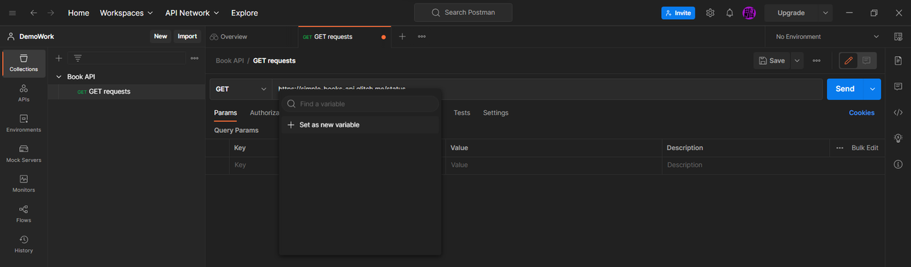Viewport: 911px width, 267px height.
Task: Open APIs in the sidebar
Action: click(x=23, y=92)
